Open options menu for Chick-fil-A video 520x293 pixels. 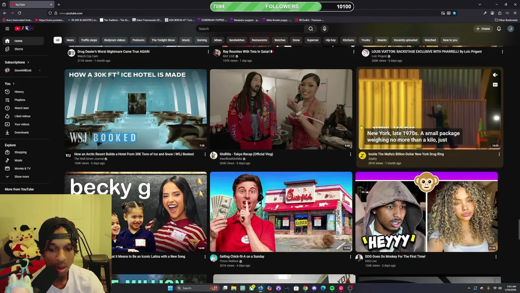coord(351,257)
